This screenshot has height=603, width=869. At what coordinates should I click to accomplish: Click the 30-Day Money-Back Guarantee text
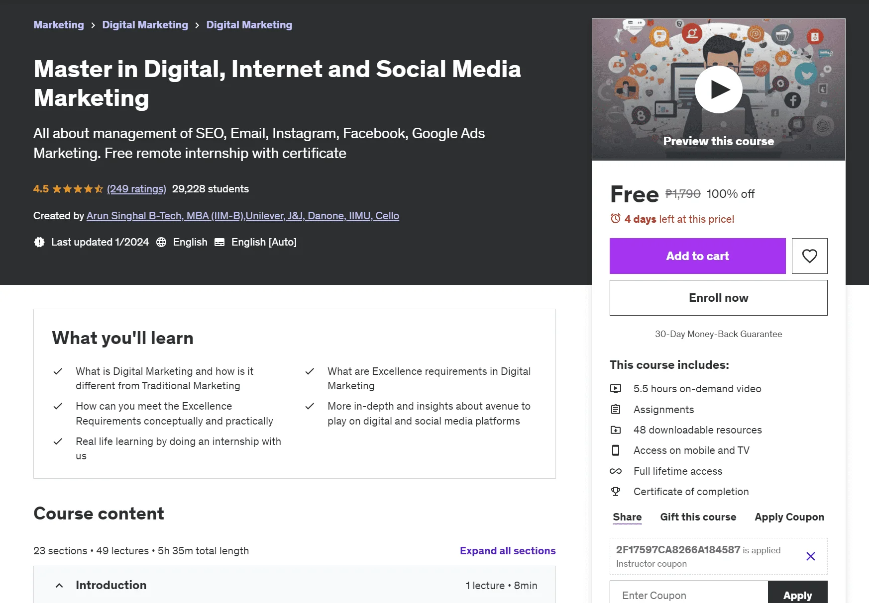719,334
